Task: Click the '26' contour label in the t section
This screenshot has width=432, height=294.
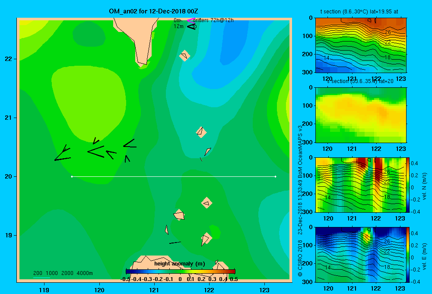Action: pos(388,32)
